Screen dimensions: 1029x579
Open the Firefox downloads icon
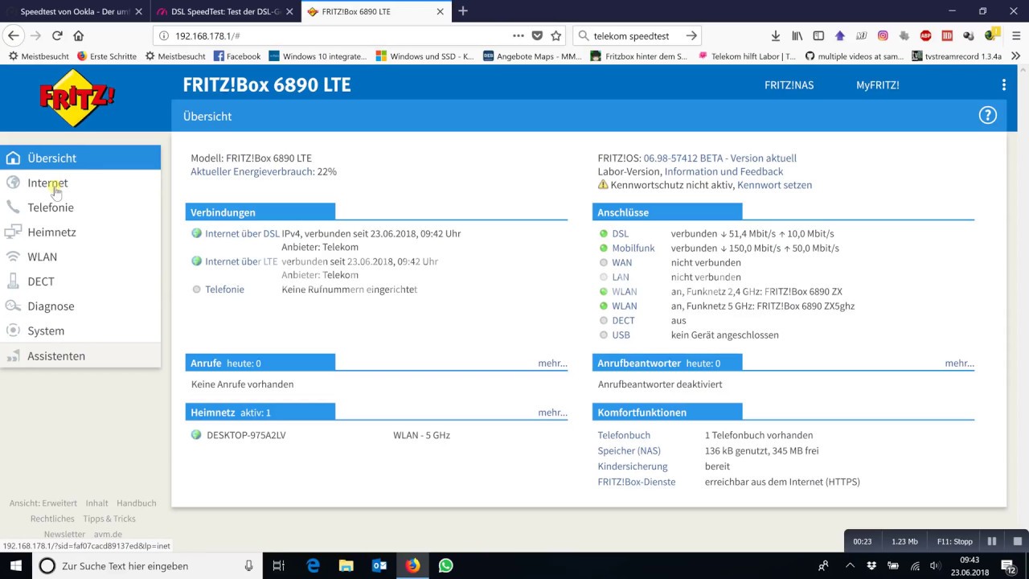(776, 35)
